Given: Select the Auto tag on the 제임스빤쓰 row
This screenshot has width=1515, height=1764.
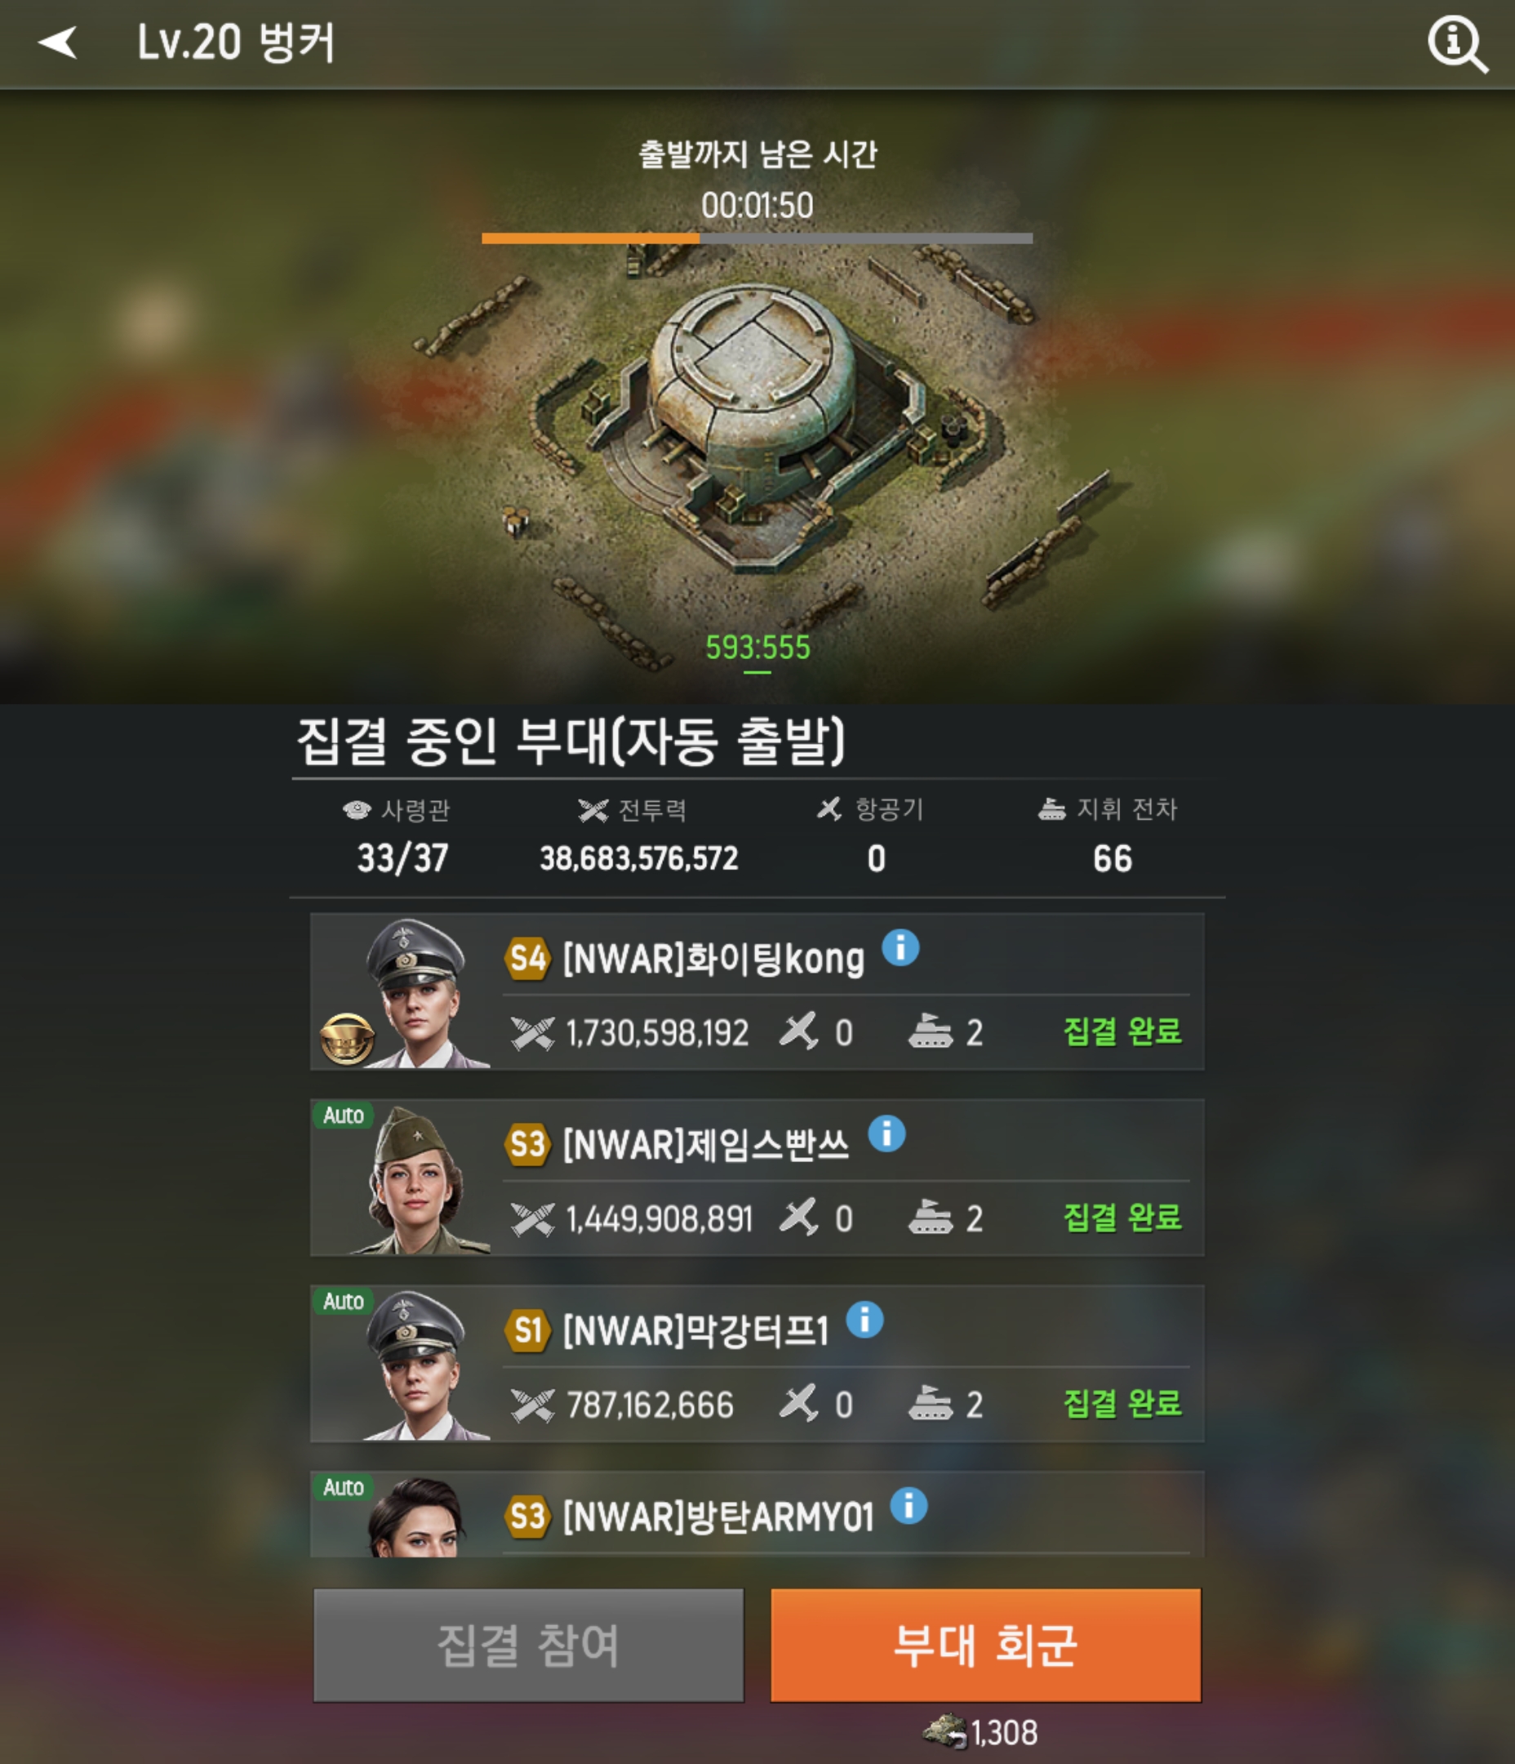Looking at the screenshot, I should click(343, 1116).
